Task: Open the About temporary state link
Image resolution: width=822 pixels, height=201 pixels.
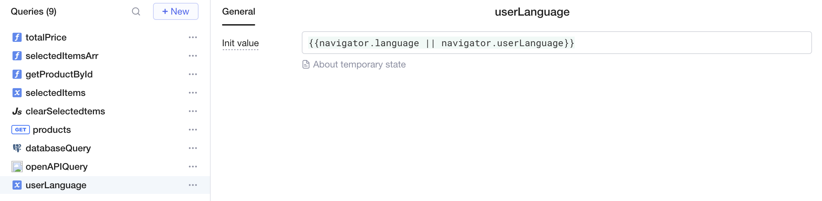Action: click(x=359, y=64)
